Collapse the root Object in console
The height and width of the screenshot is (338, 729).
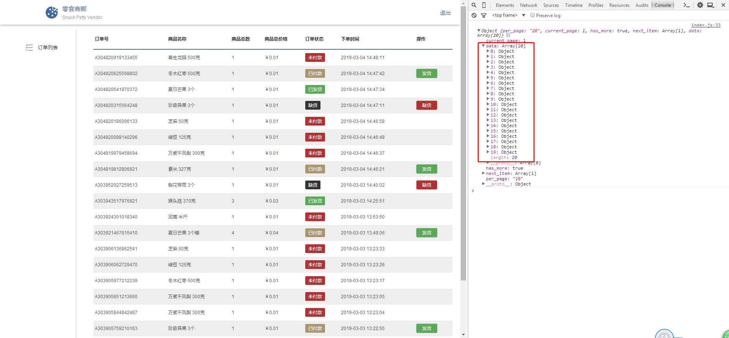click(x=479, y=31)
